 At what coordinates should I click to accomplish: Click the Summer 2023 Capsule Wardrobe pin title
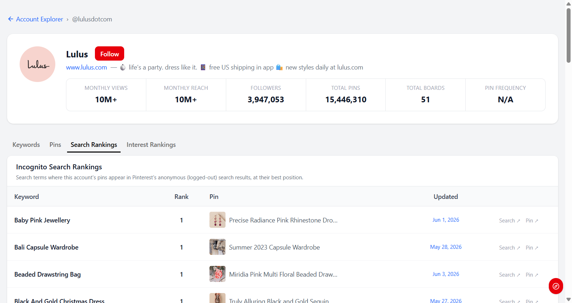pyautogui.click(x=274, y=247)
